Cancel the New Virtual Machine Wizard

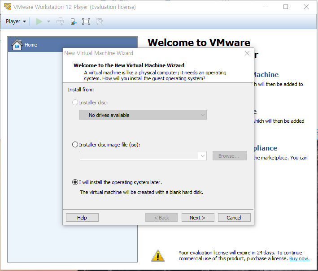234,218
